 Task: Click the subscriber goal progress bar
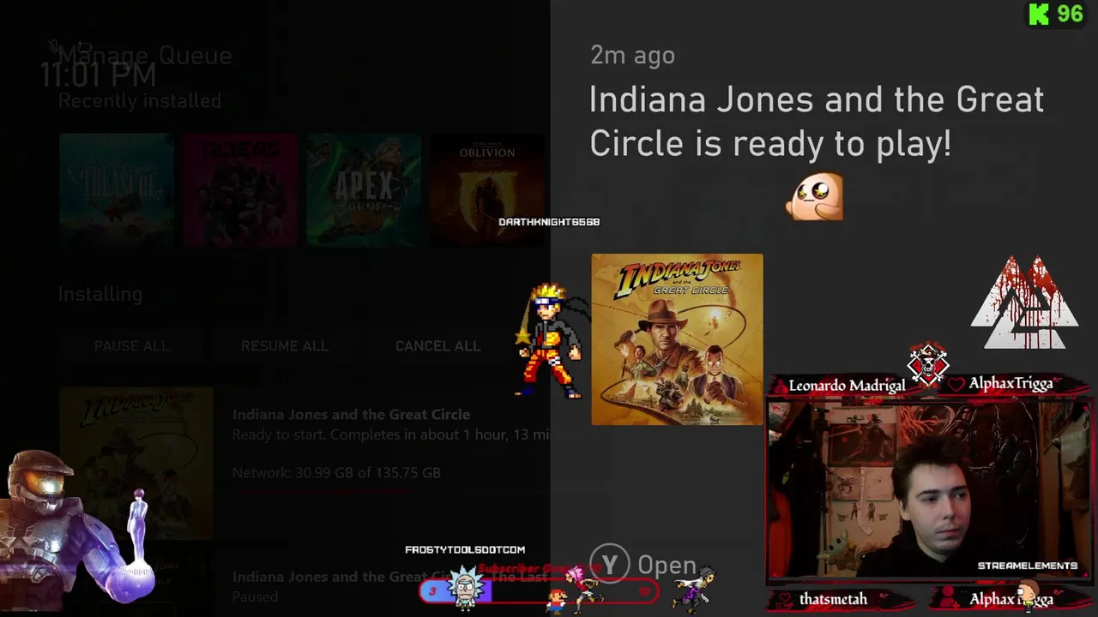[540, 590]
